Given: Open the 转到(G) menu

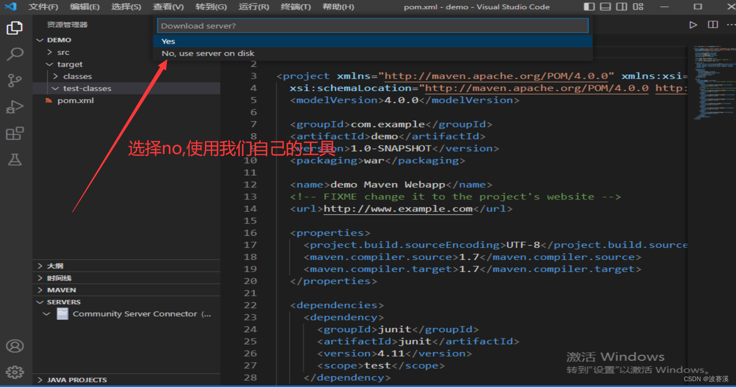Looking at the screenshot, I should pyautogui.click(x=211, y=7).
